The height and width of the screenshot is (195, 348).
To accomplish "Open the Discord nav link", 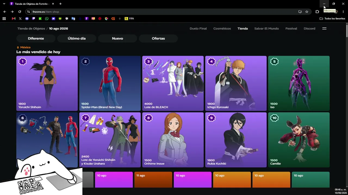I will (x=309, y=28).
